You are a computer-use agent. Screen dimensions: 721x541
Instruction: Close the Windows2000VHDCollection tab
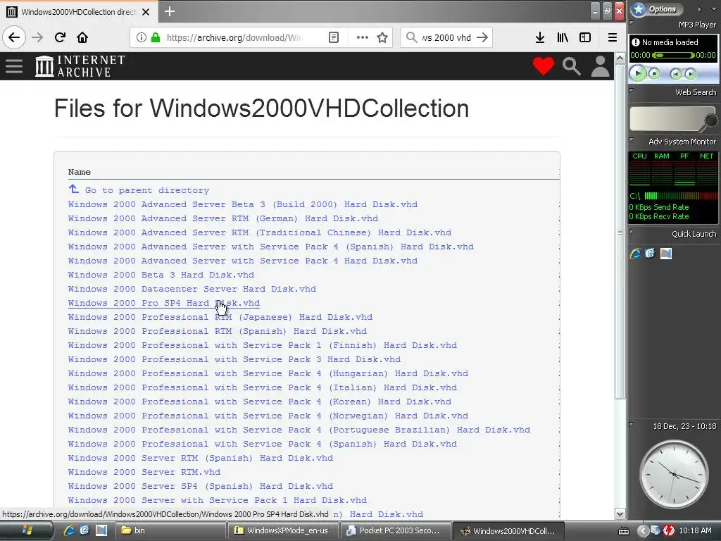click(x=146, y=12)
